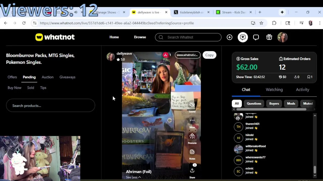
Task: Open the Buy Now tab
Action: [x=14, y=88]
